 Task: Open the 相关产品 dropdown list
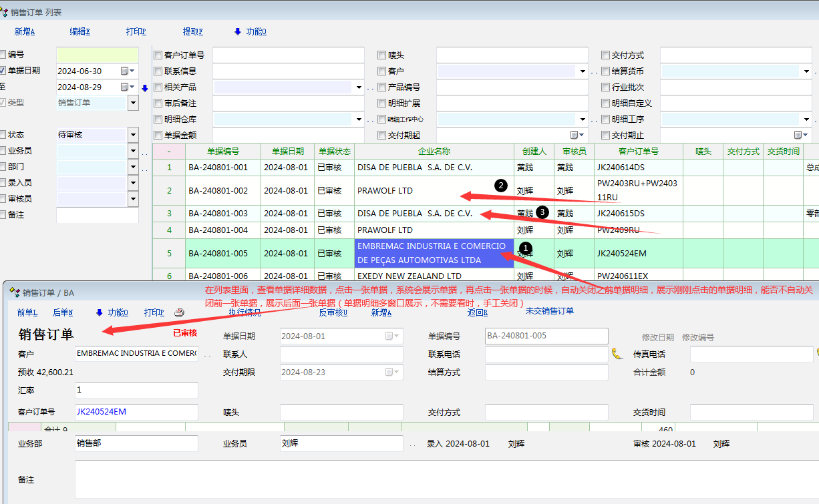(359, 87)
